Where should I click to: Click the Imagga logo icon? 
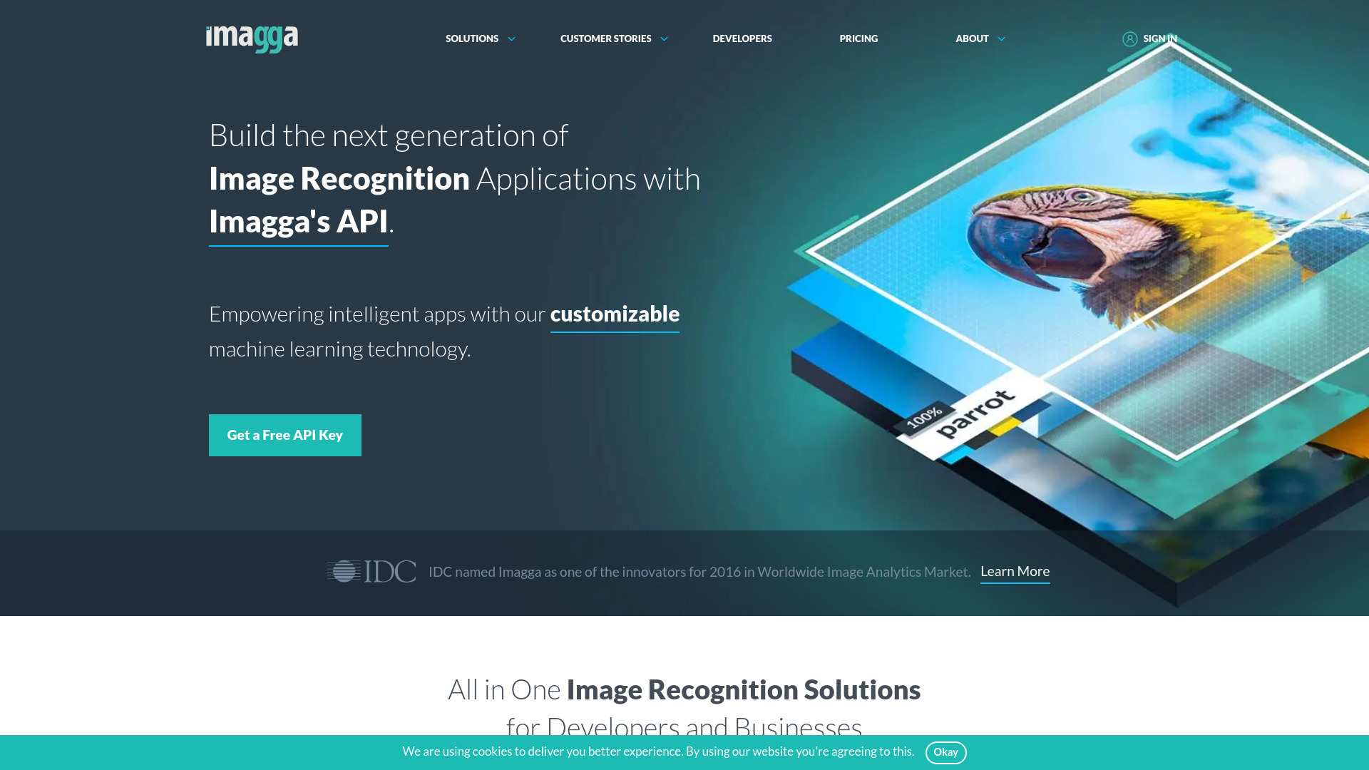pyautogui.click(x=252, y=38)
